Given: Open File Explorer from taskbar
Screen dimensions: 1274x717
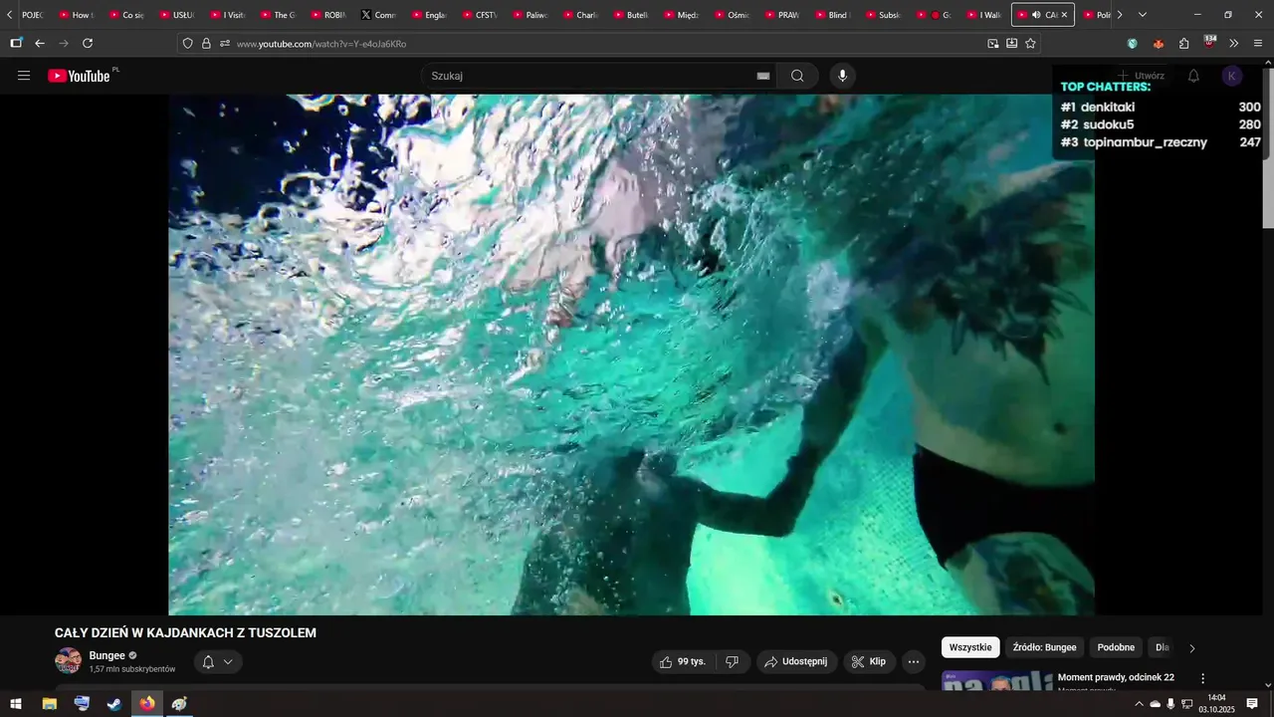Looking at the screenshot, I should pos(49,704).
